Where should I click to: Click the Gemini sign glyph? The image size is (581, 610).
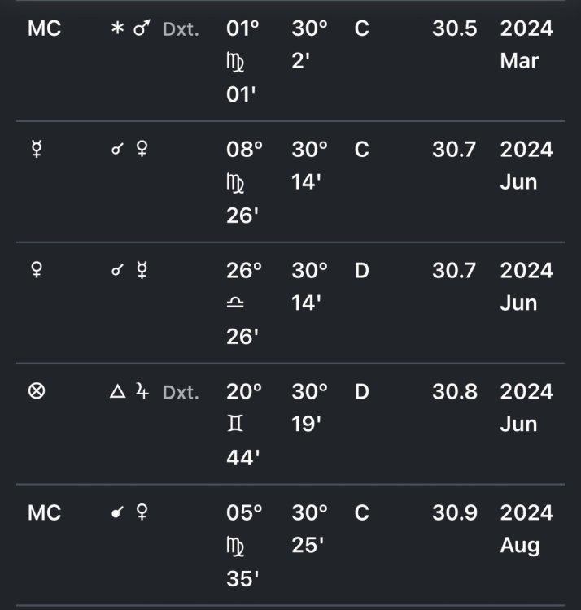[236, 423]
